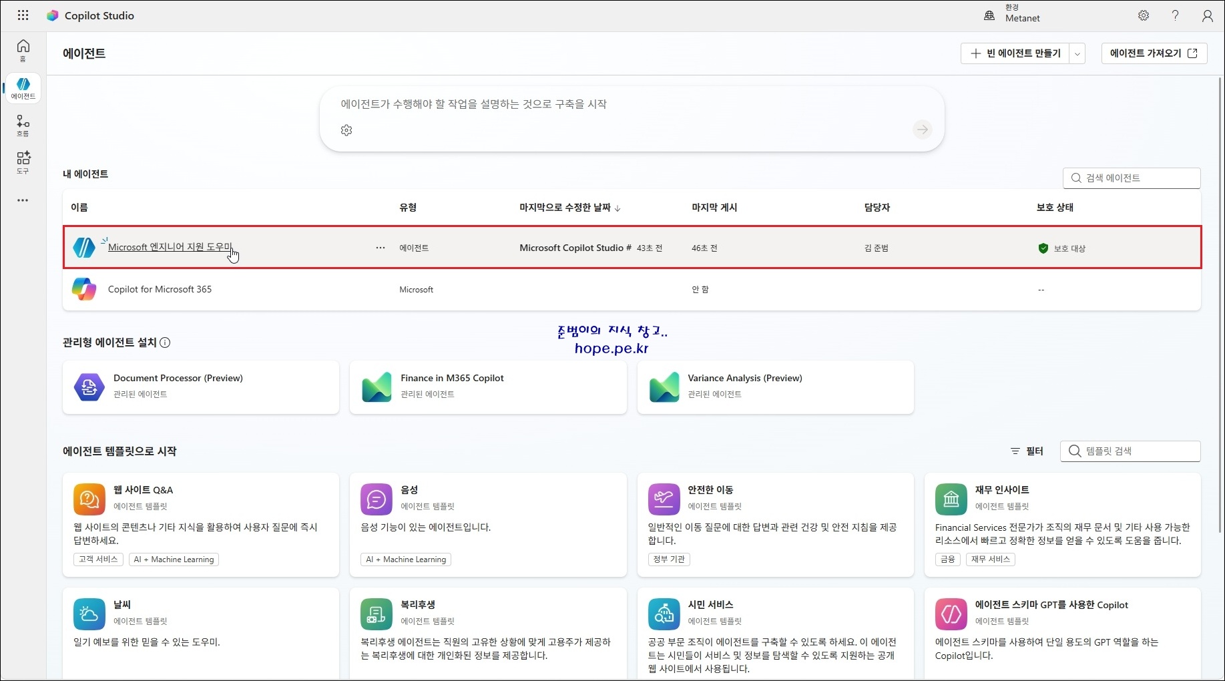Image resolution: width=1225 pixels, height=681 pixels.
Task: Open the account profile icon
Action: pos(1208,15)
